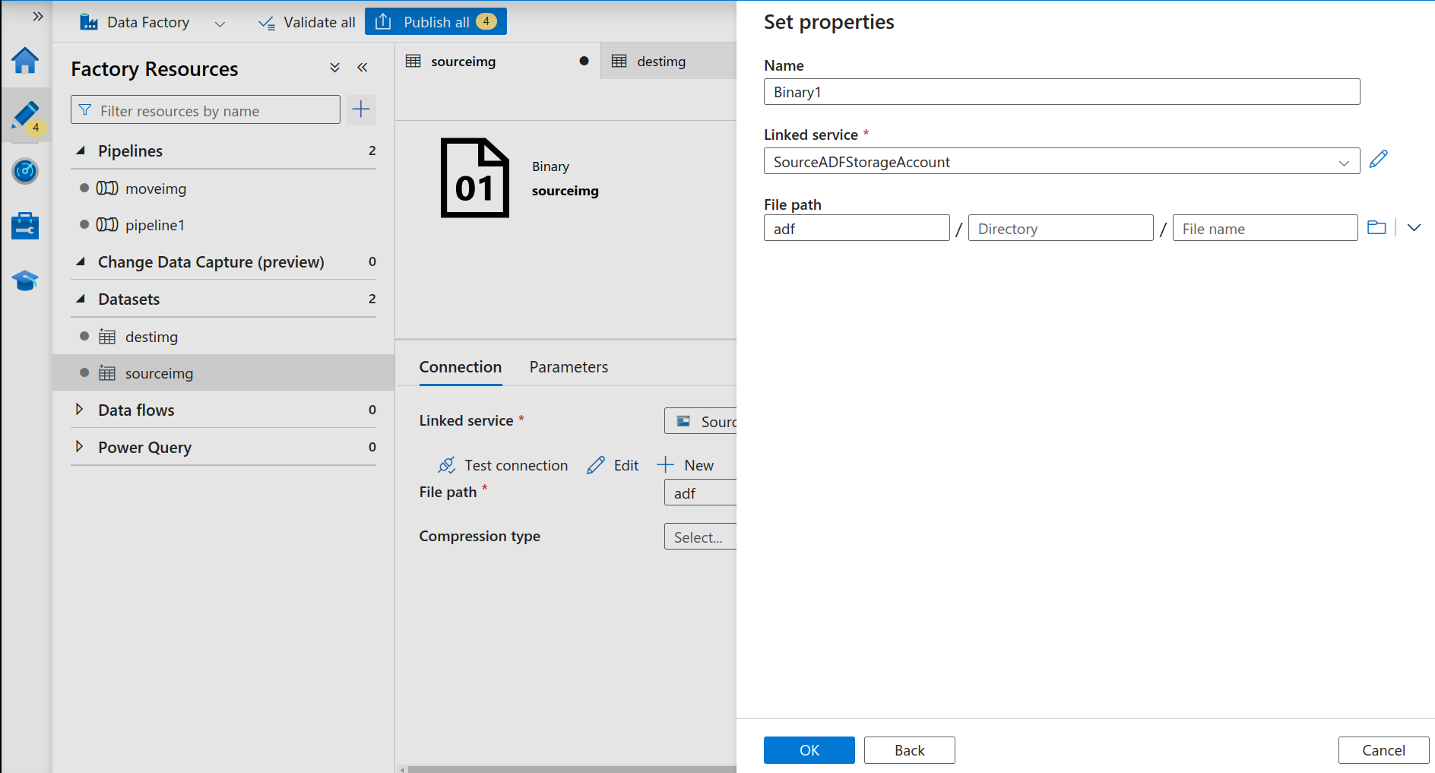Screen dimensions: 1435x773
Task: Click the Name field containing Binary1
Action: [1062, 92]
